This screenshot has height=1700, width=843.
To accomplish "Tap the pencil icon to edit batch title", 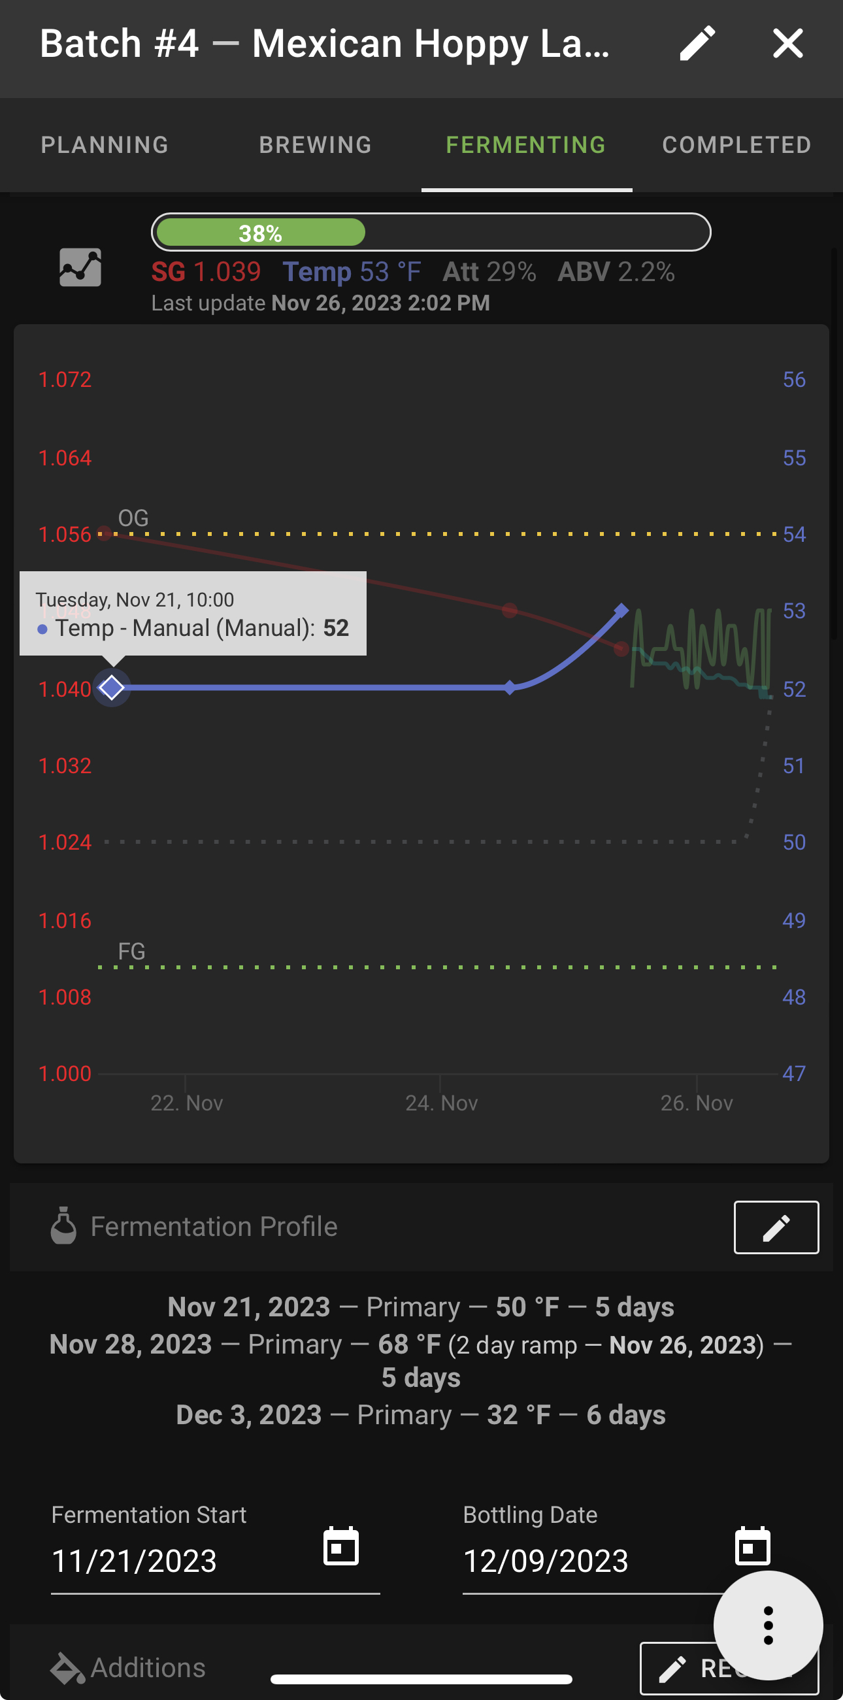I will point(697,44).
